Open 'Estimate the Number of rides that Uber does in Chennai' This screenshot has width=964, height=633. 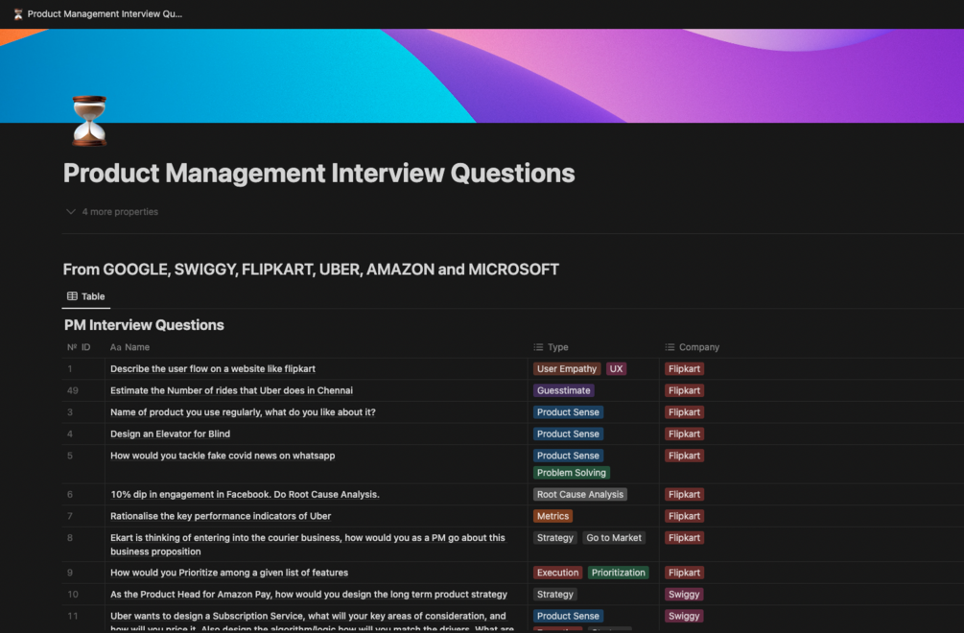pos(232,391)
